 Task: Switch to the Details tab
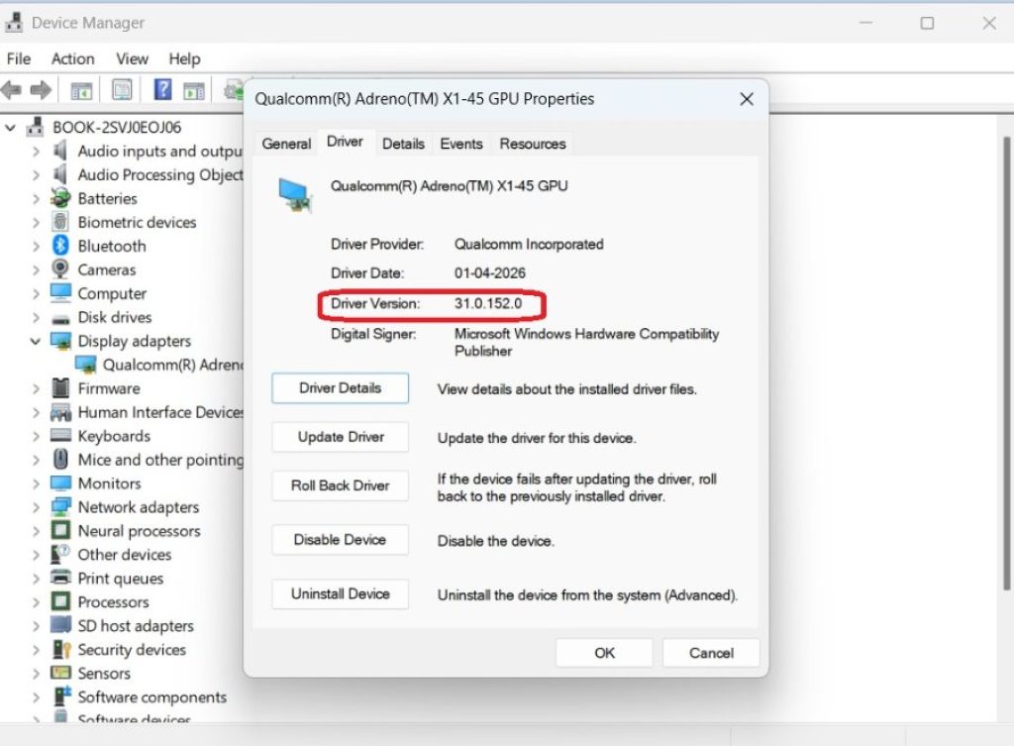pyautogui.click(x=404, y=144)
